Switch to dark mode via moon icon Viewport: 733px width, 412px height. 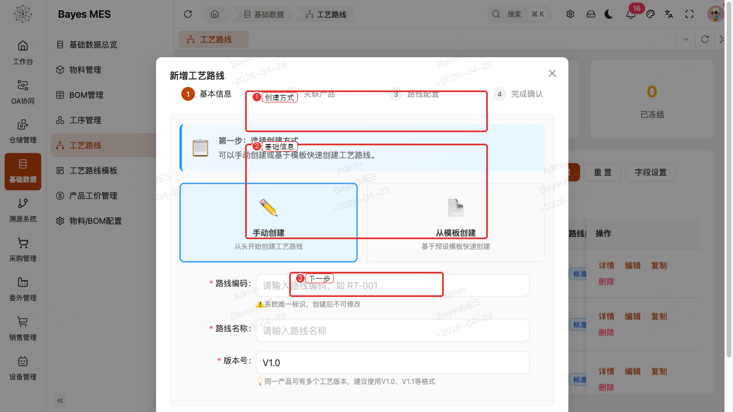click(x=609, y=14)
